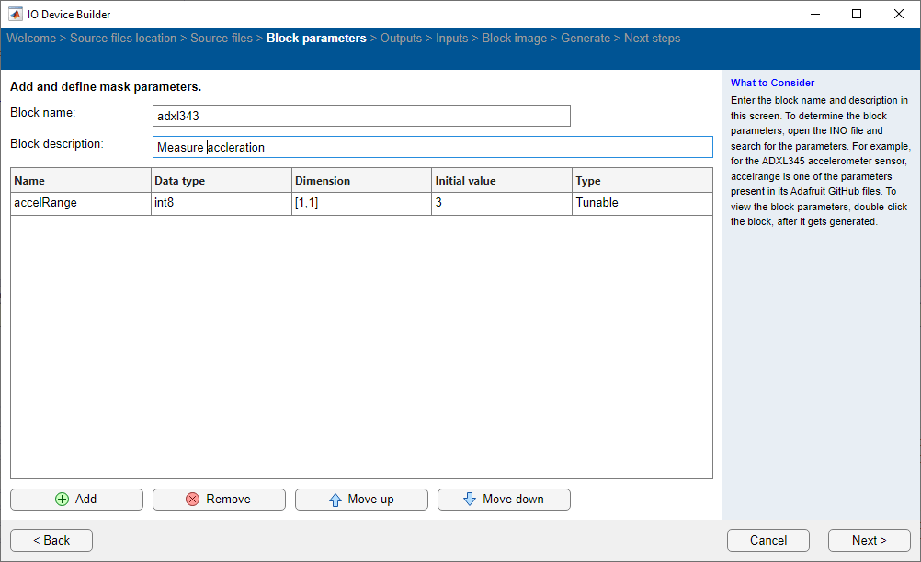The width and height of the screenshot is (921, 562).
Task: Open the Tunable Type cell dropdown
Action: pyautogui.click(x=642, y=203)
